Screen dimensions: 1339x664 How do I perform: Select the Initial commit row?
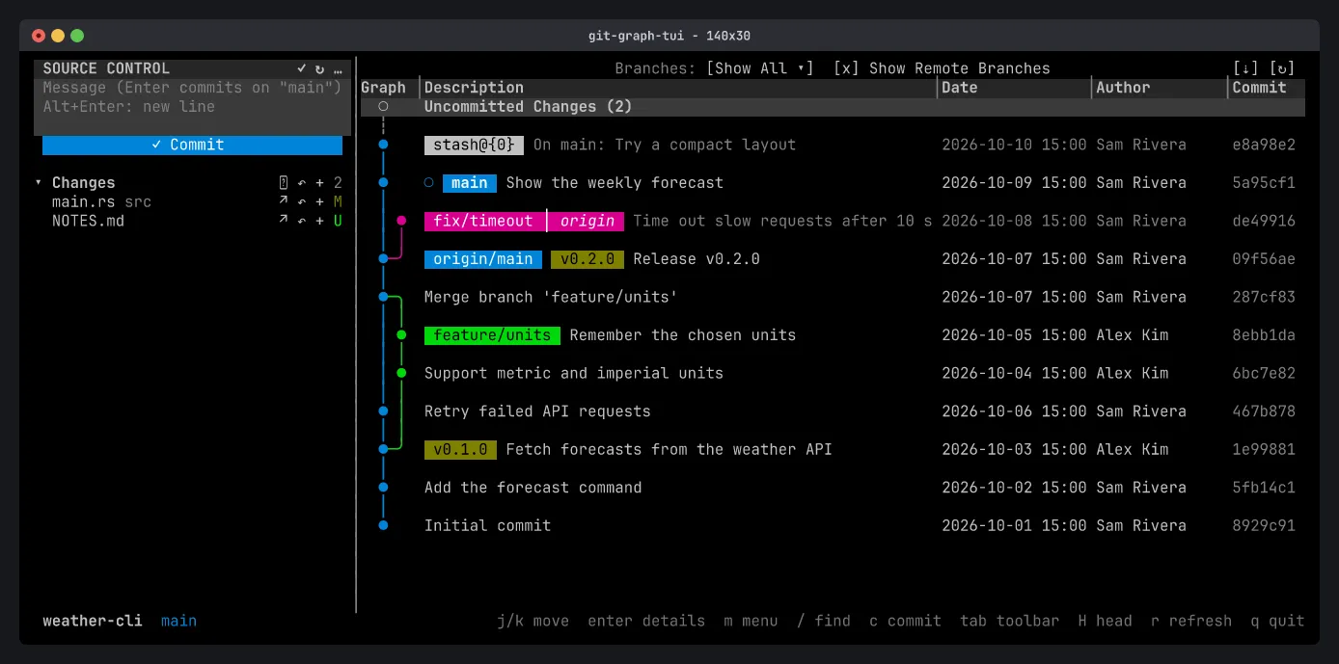[x=833, y=525]
